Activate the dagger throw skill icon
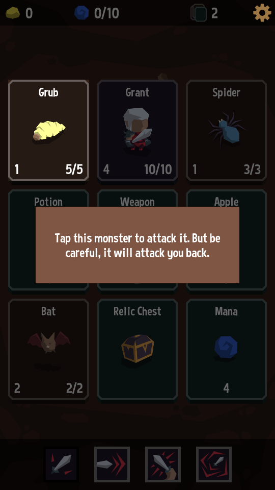 [112, 464]
